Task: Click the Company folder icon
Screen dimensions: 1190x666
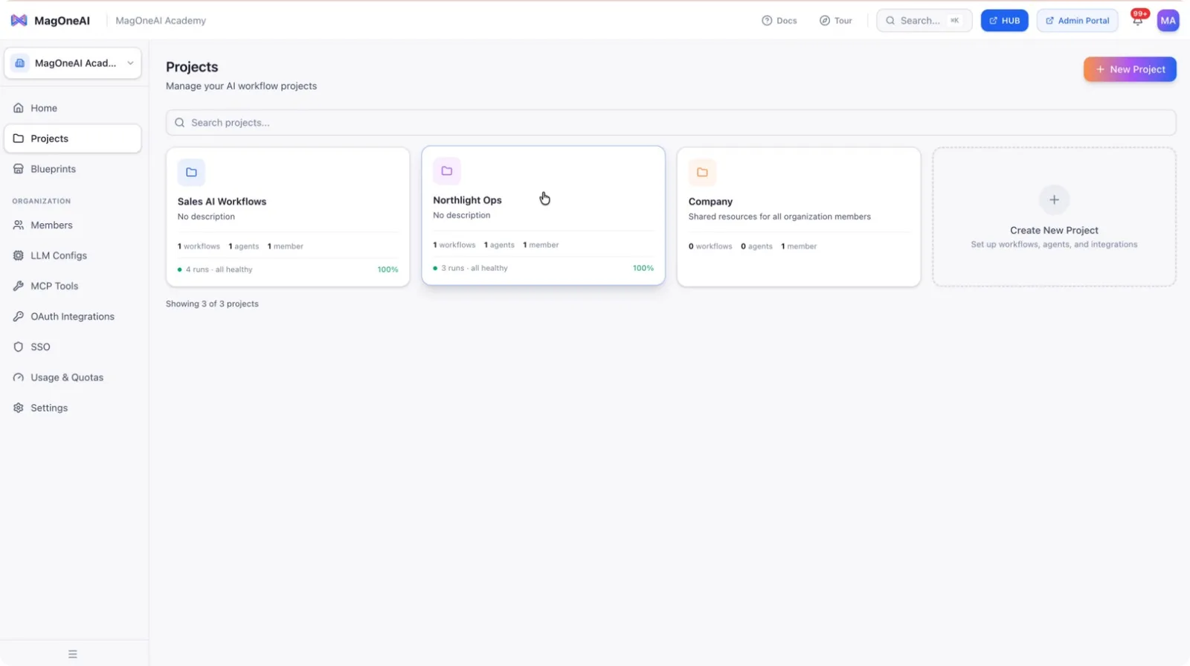Action: 702,173
